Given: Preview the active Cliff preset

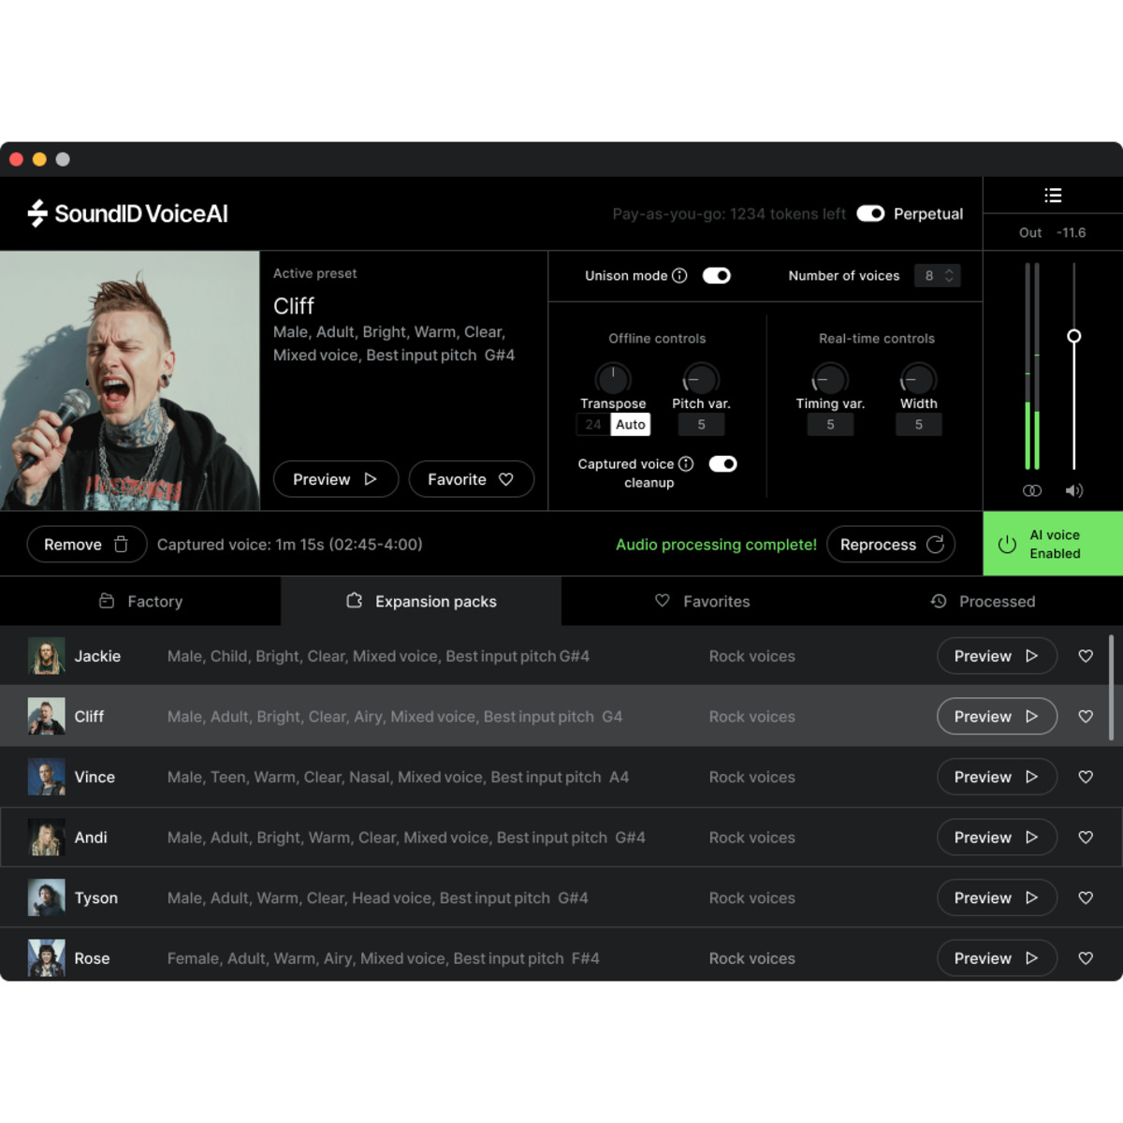Looking at the screenshot, I should pyautogui.click(x=336, y=479).
